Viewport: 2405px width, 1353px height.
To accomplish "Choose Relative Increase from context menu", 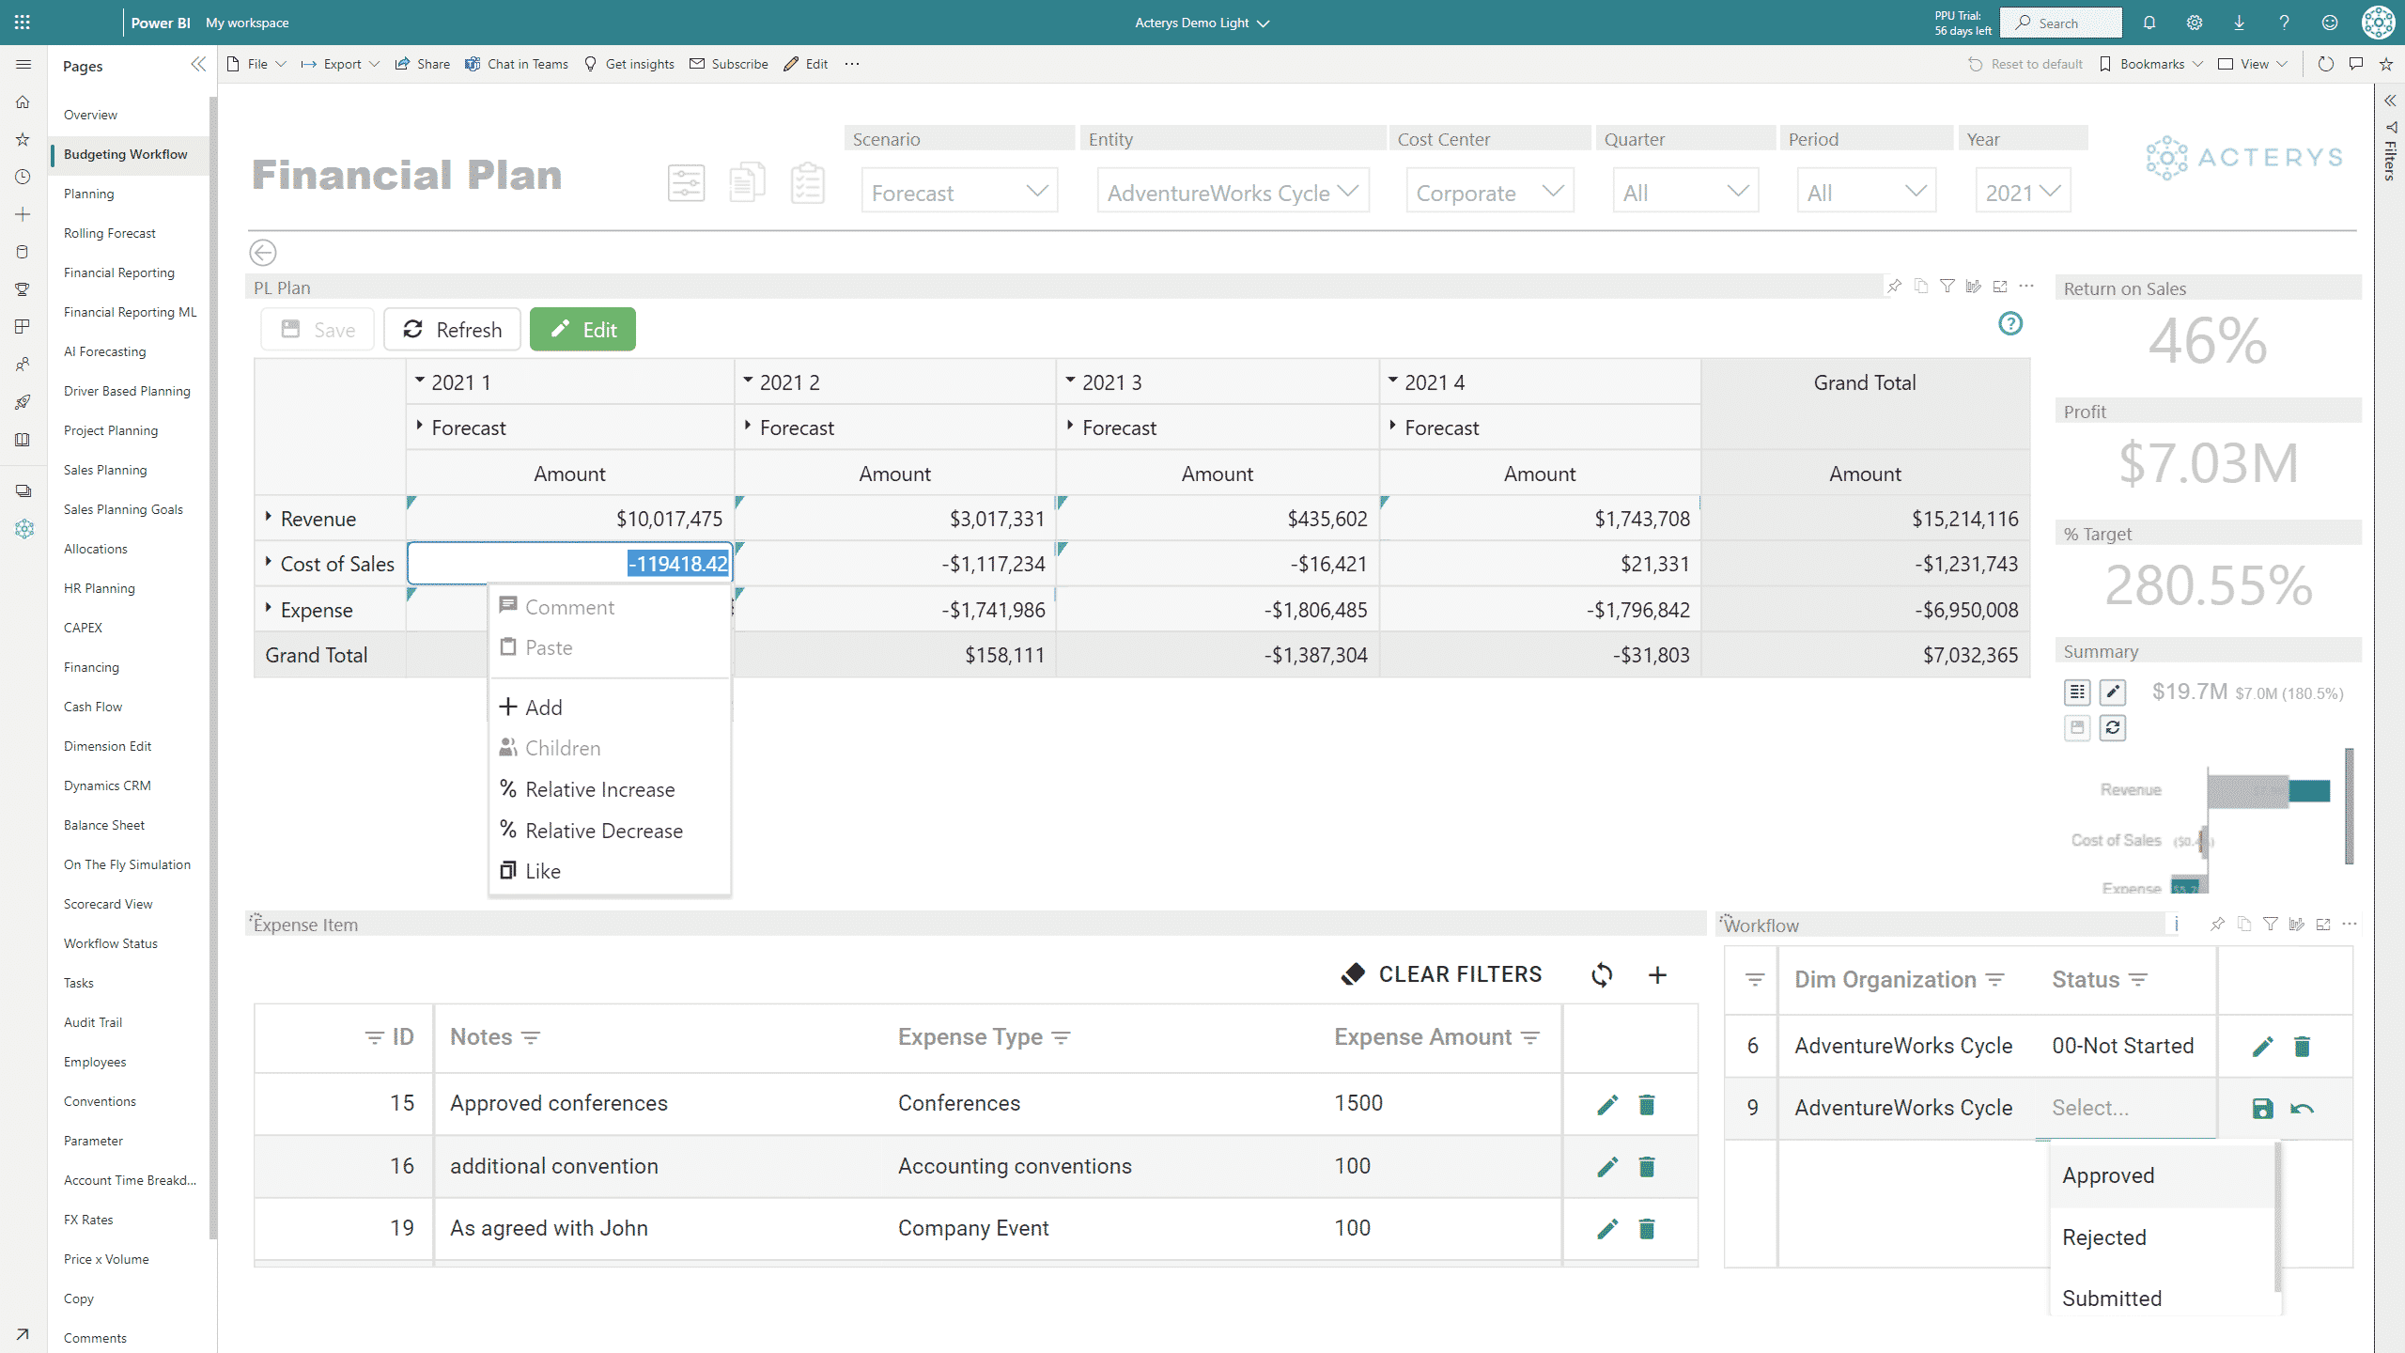I will click(599, 789).
